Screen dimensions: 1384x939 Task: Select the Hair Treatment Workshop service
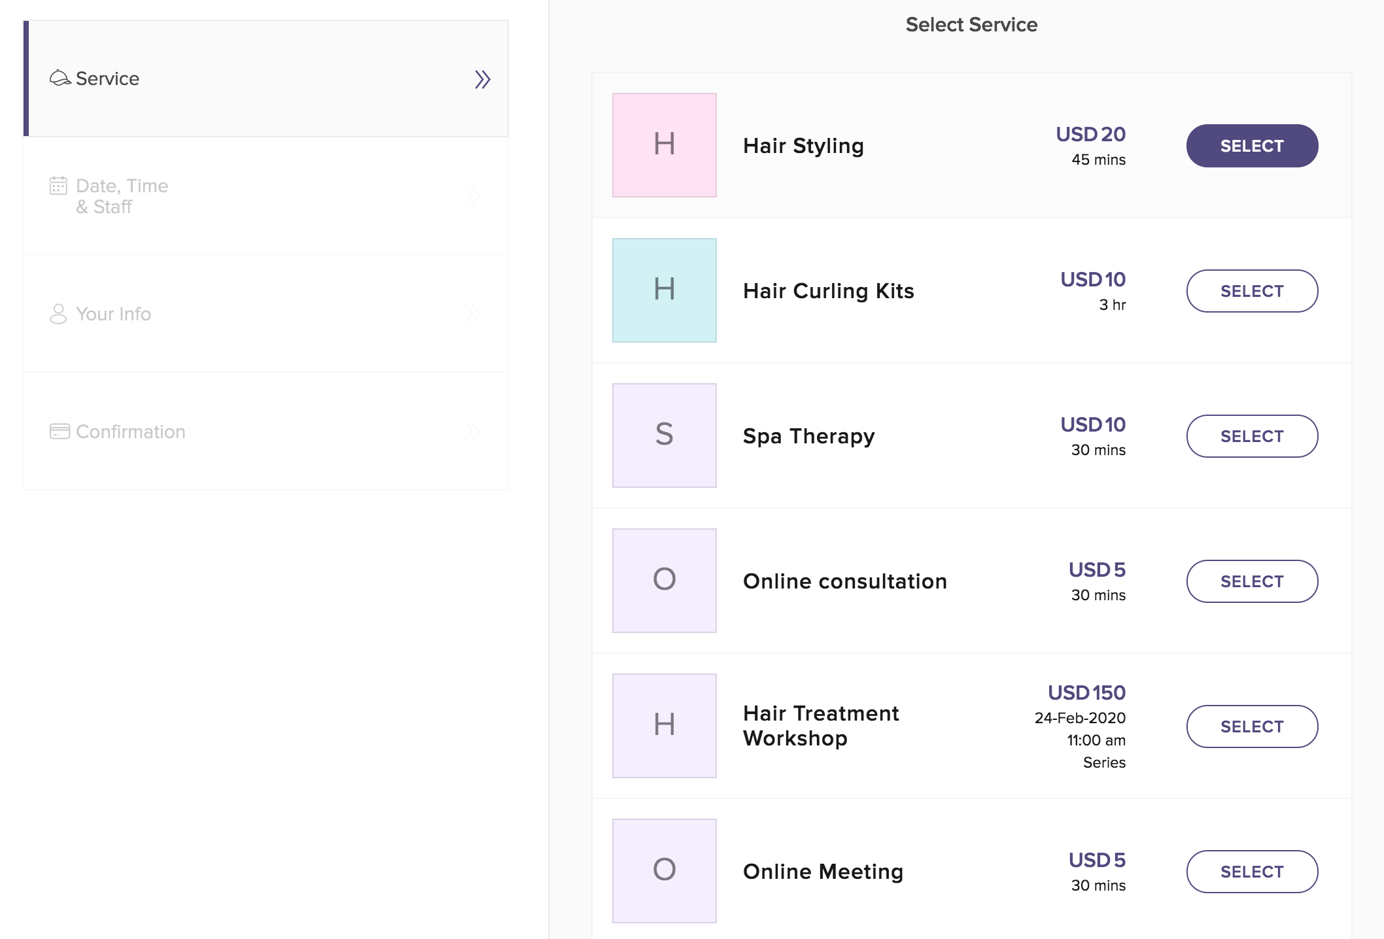[1251, 726]
